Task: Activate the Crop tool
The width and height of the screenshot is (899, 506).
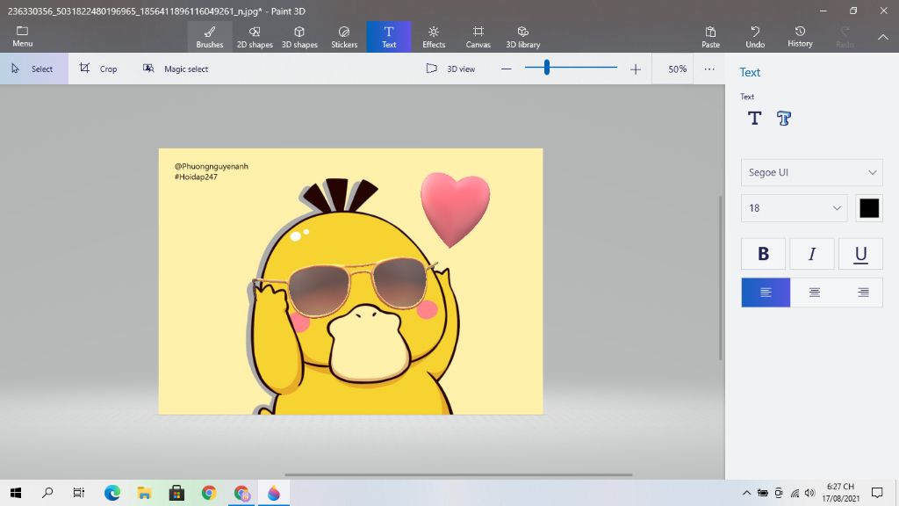Action: (98, 69)
